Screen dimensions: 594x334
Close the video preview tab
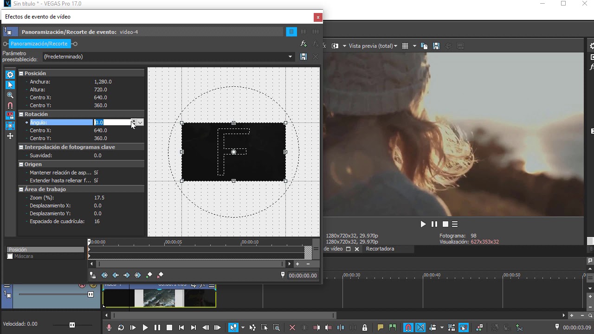coord(357,249)
